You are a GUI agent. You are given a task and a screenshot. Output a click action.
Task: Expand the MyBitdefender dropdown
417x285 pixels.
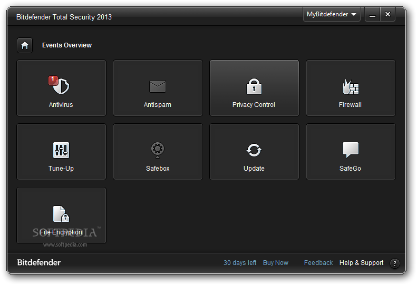(332, 14)
